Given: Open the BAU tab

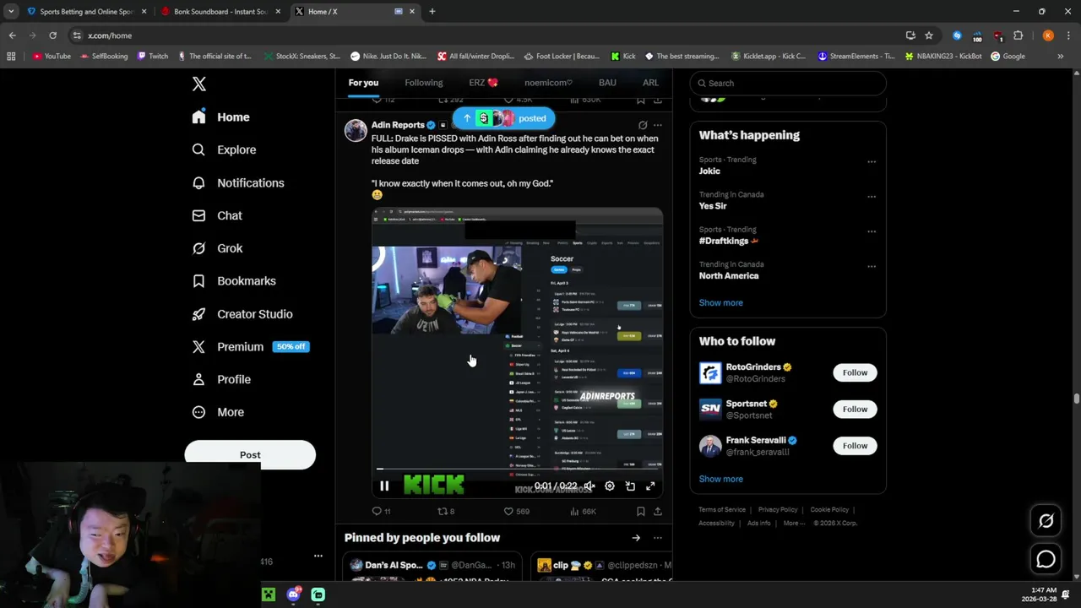Looking at the screenshot, I should tap(607, 83).
